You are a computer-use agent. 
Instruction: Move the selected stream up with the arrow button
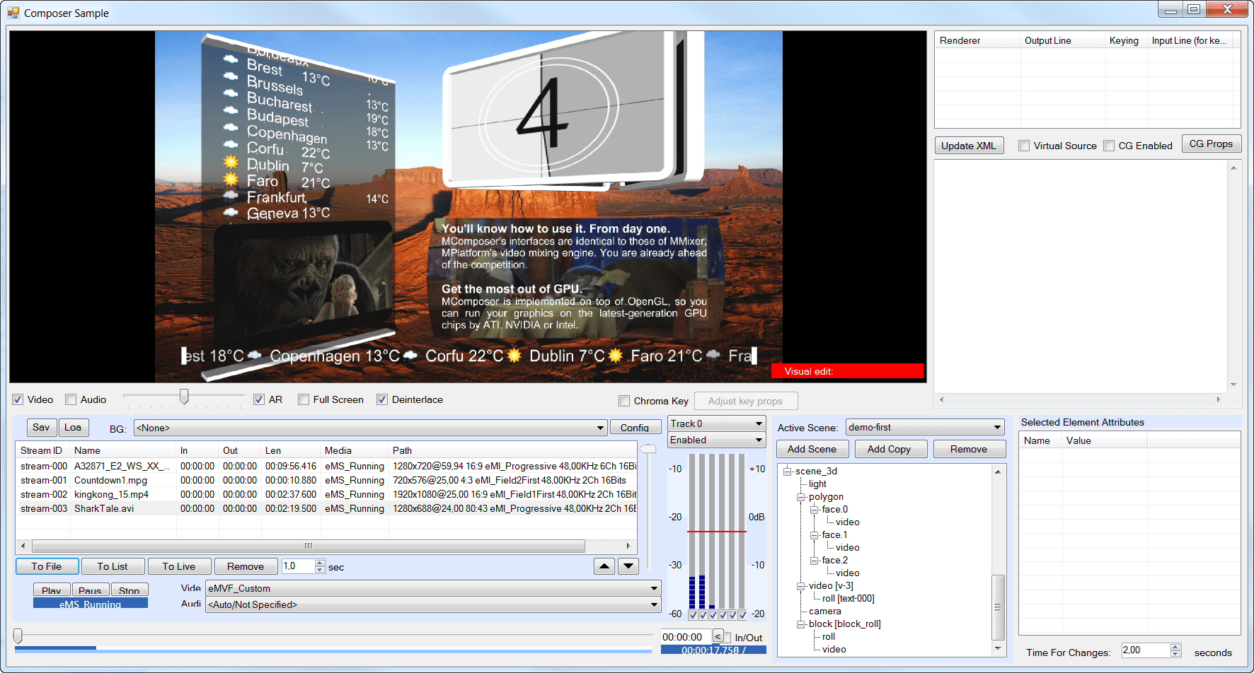pos(604,566)
